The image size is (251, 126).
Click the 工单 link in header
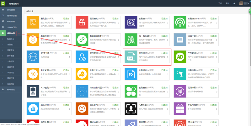(220, 3)
